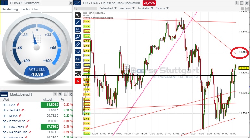Click the 0,22 % MDAX change value
The image size is (250, 138).
tap(68, 116)
